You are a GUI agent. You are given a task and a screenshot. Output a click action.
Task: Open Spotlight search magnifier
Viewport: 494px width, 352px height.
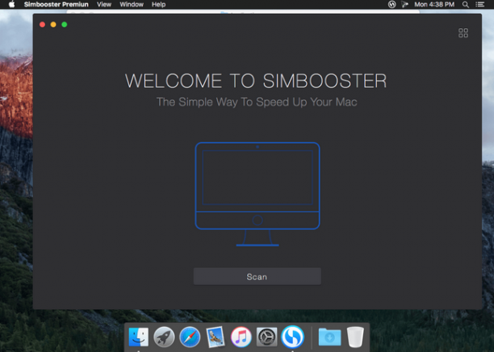pyautogui.click(x=465, y=4)
